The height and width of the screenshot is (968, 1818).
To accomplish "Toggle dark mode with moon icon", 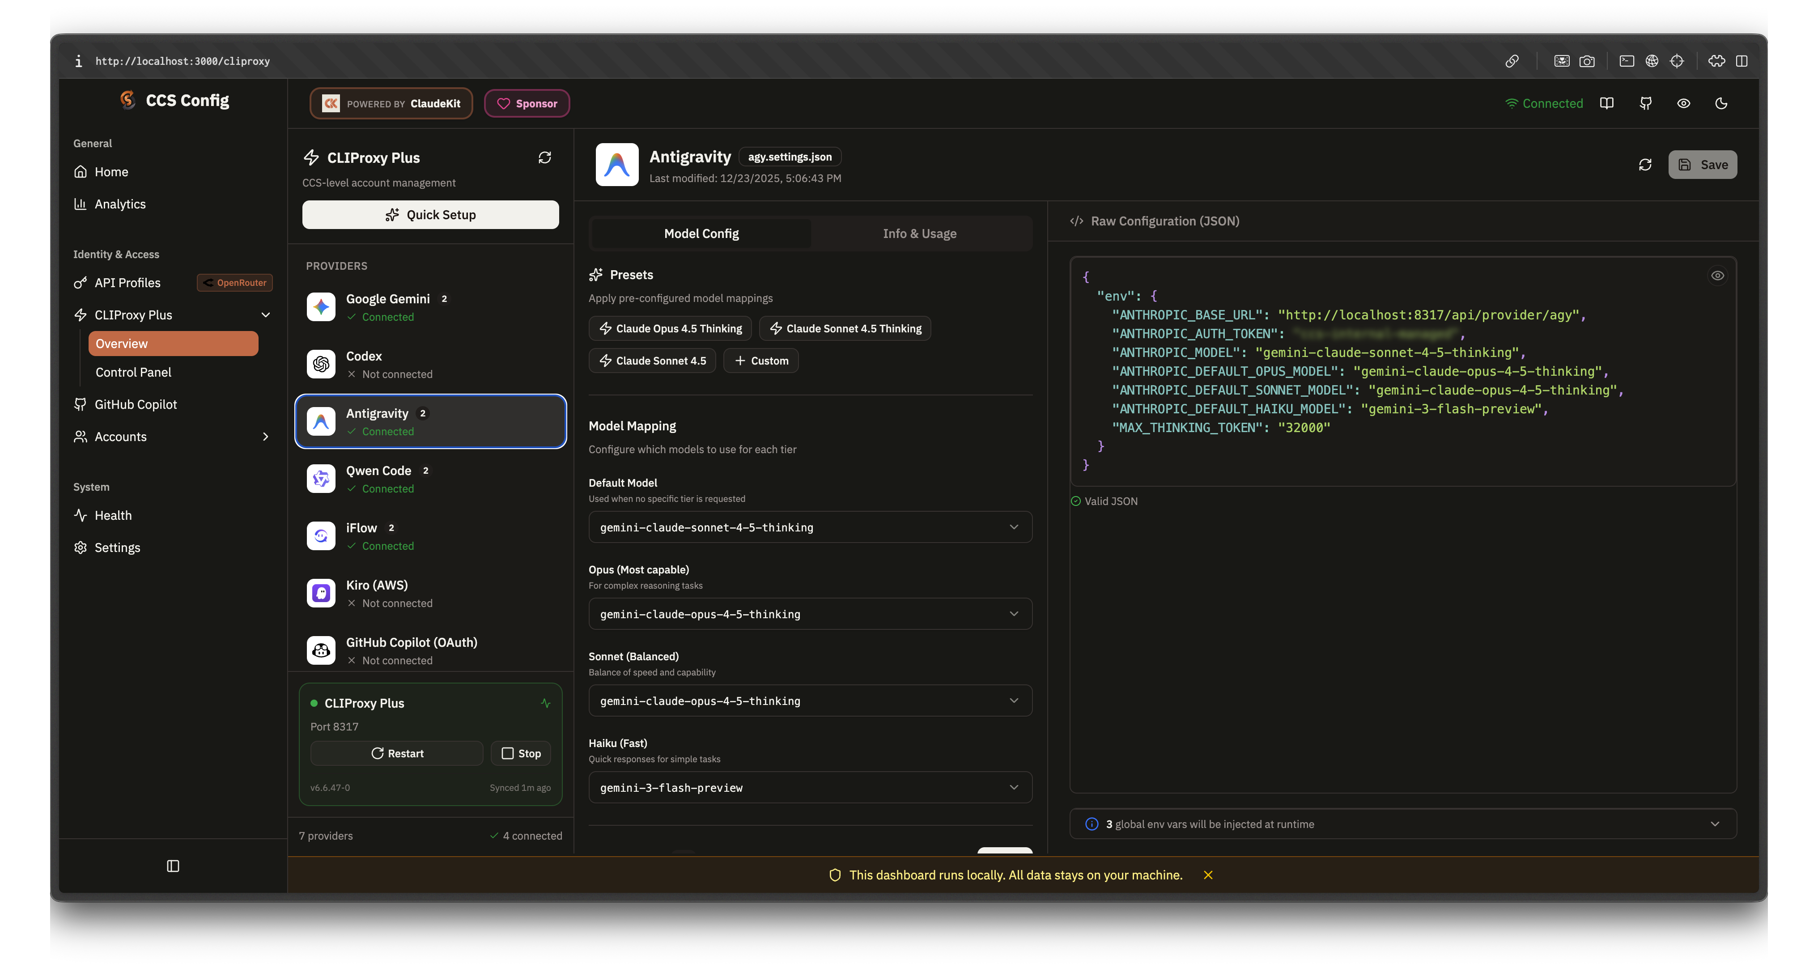I will (1721, 103).
